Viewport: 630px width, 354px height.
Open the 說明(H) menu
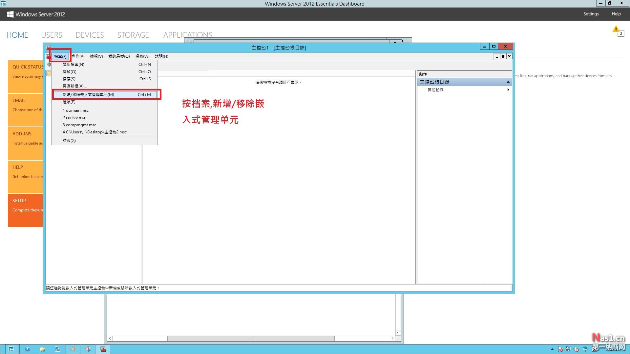(161, 56)
